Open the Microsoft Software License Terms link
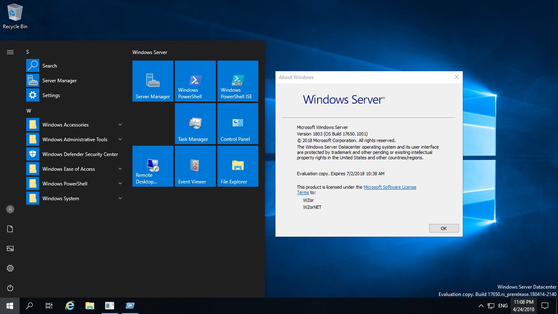558x314 pixels. coord(390,187)
